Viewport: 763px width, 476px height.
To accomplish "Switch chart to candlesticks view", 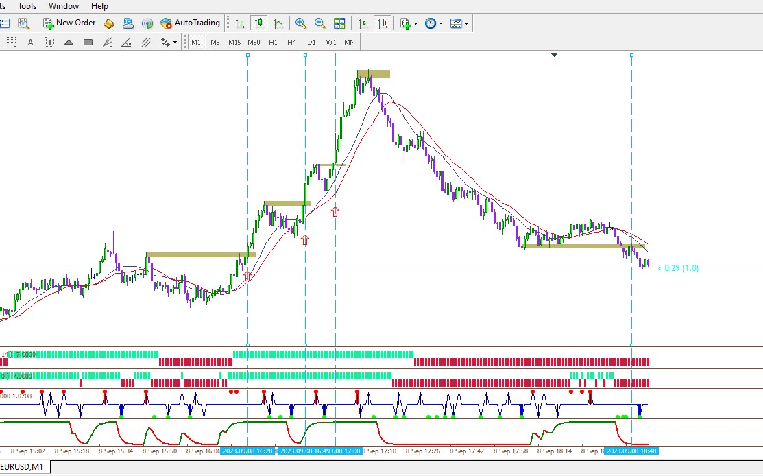I will coord(259,23).
